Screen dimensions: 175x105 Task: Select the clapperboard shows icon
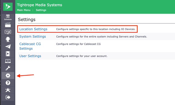8,25
